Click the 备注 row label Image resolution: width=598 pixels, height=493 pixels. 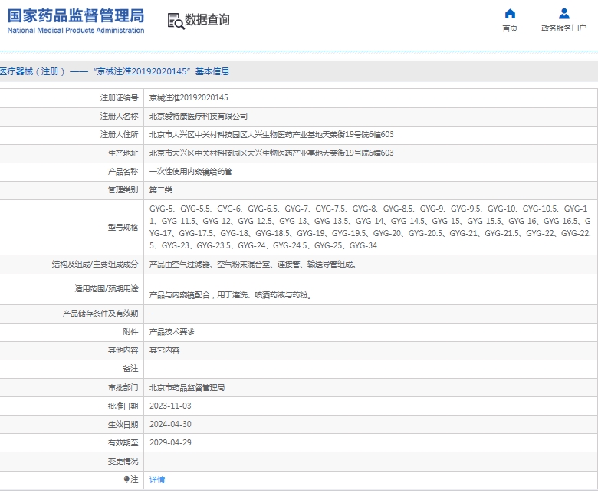click(x=131, y=368)
